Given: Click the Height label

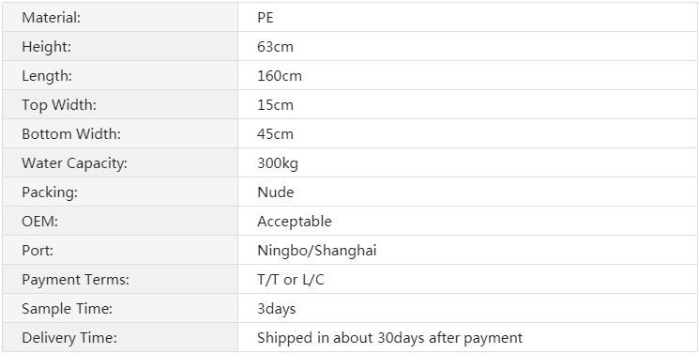Looking at the screenshot, I should point(46,47).
